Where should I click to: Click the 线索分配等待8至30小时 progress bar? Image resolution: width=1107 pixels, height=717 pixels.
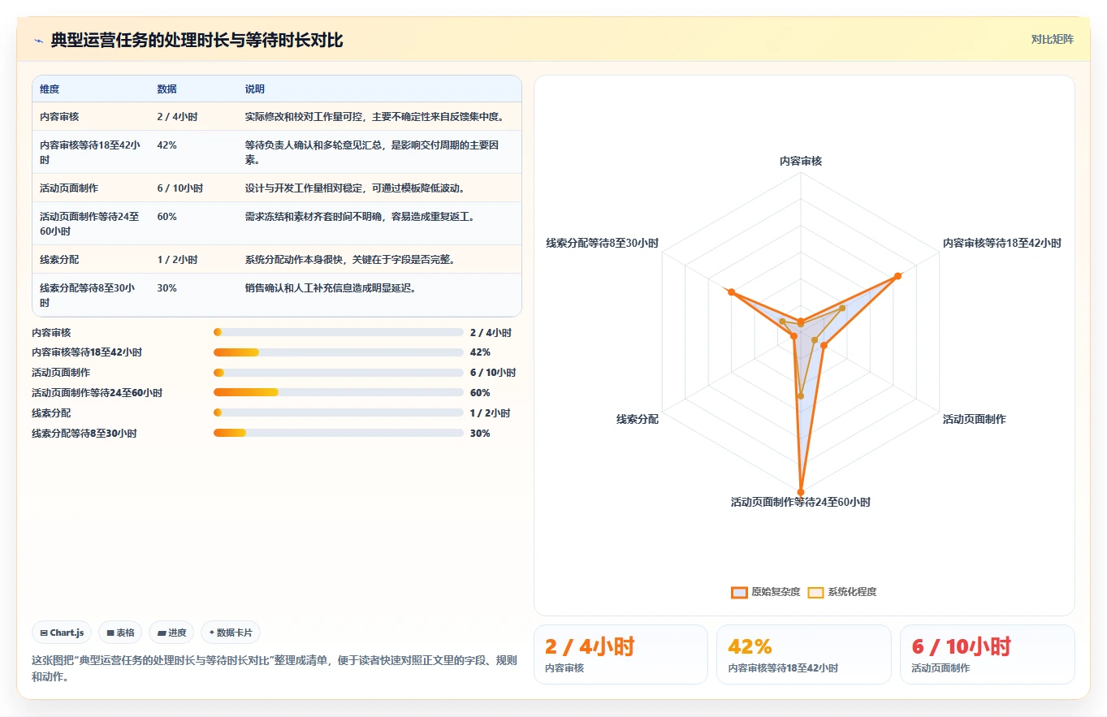pyautogui.click(x=338, y=433)
